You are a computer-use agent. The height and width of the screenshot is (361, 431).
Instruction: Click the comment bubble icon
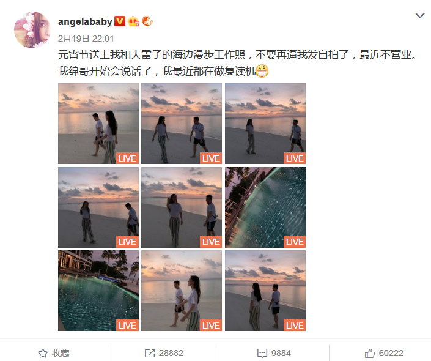coord(262,353)
